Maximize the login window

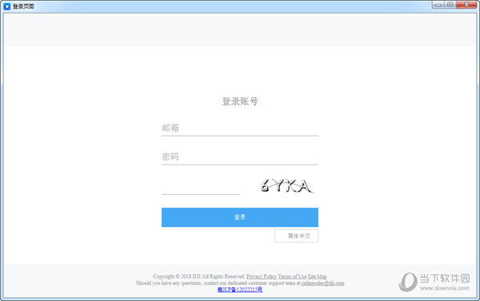pyautogui.click(x=450, y=5)
